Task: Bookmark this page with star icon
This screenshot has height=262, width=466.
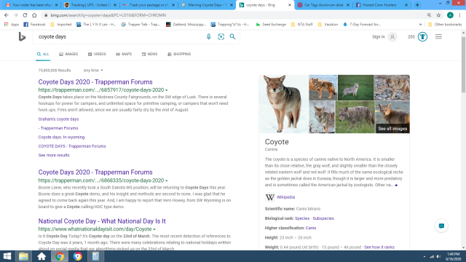Action: [438, 15]
